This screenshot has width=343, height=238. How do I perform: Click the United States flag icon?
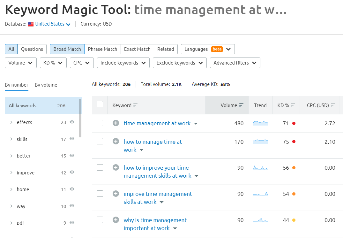[x=31, y=24]
